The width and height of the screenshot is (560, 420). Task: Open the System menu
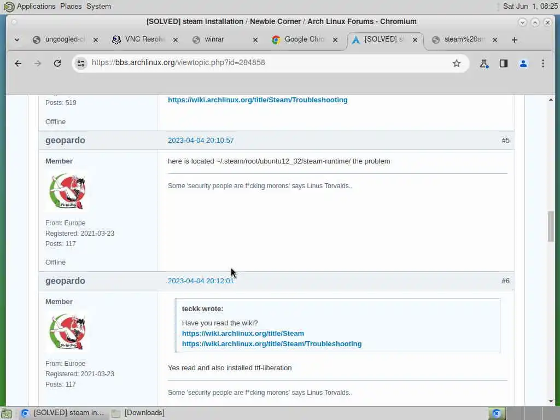click(x=98, y=7)
